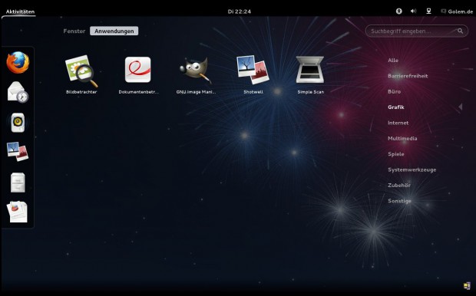Select the Sonstige category
This screenshot has width=476, height=296.
pyautogui.click(x=399, y=201)
